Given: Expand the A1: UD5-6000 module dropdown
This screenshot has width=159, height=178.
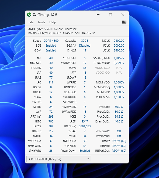Looking at the screenshot, I should [59, 159].
